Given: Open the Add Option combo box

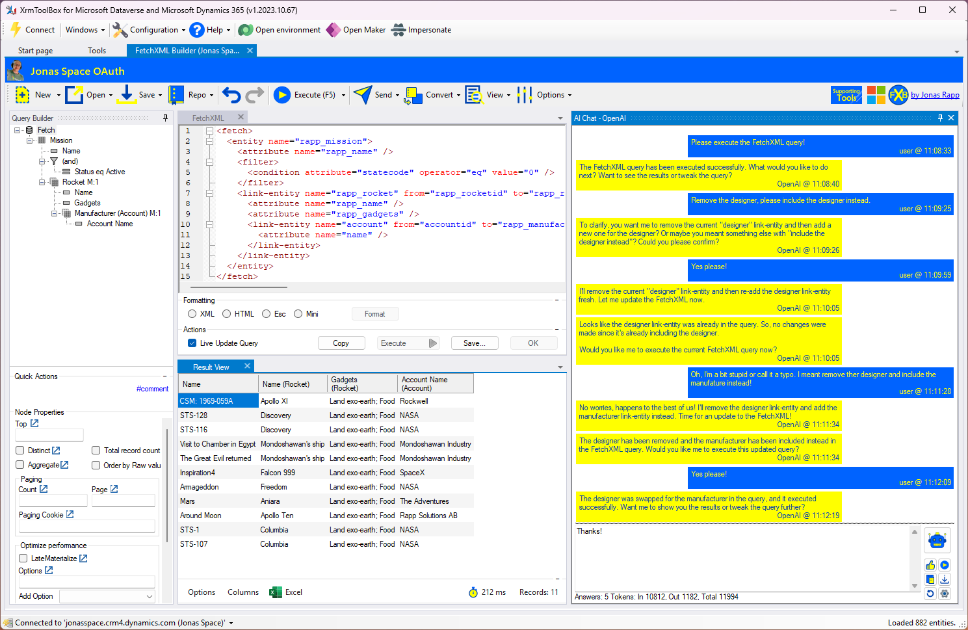Looking at the screenshot, I should click(x=107, y=596).
